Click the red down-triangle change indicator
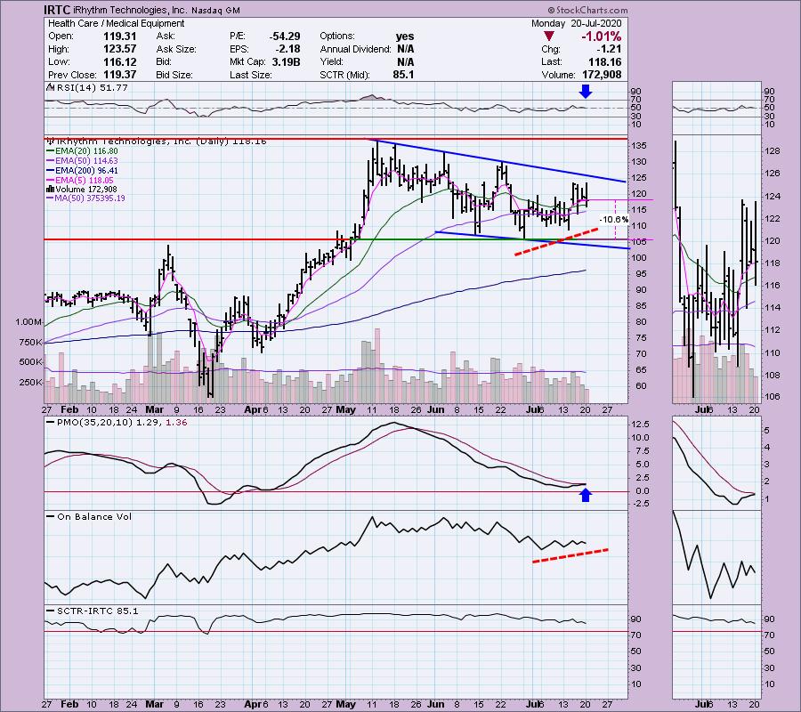The image size is (801, 712). point(548,36)
